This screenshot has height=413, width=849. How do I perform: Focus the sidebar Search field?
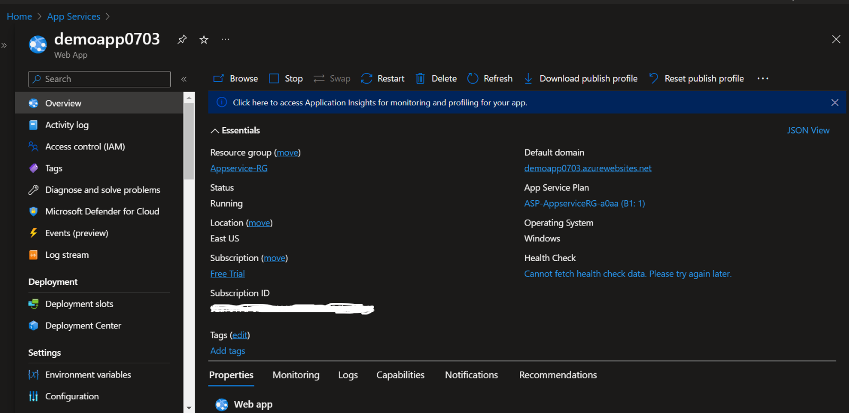point(99,79)
